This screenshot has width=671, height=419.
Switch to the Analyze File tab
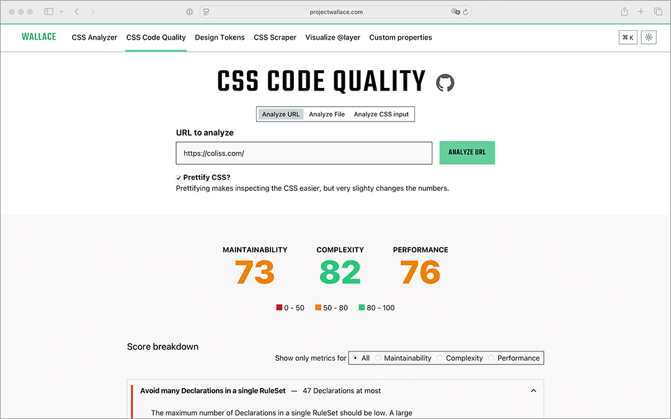pos(327,114)
